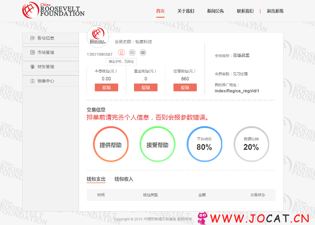Viewport: 315px width, 225px height.
Task: Click 提现 under 经理钱包
Action: [x=185, y=87]
